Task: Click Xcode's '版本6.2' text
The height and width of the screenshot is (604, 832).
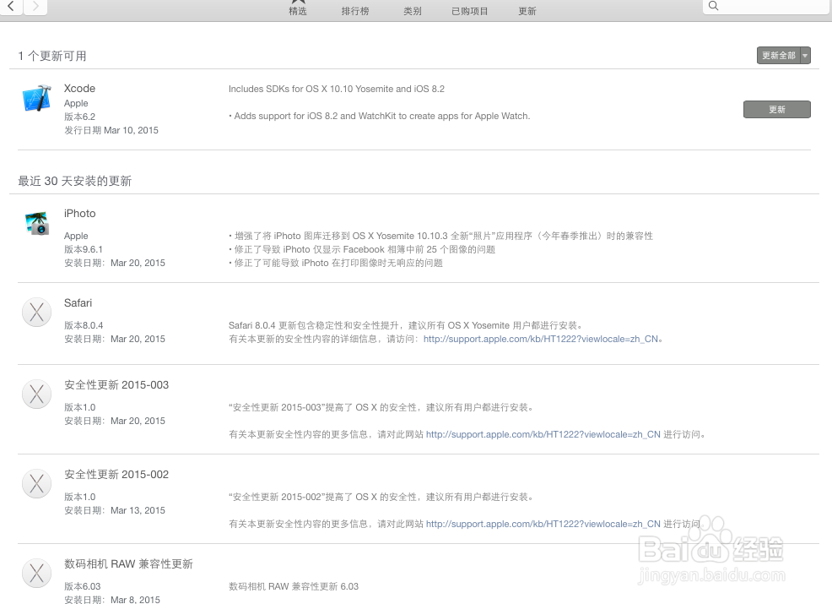Action: click(79, 117)
